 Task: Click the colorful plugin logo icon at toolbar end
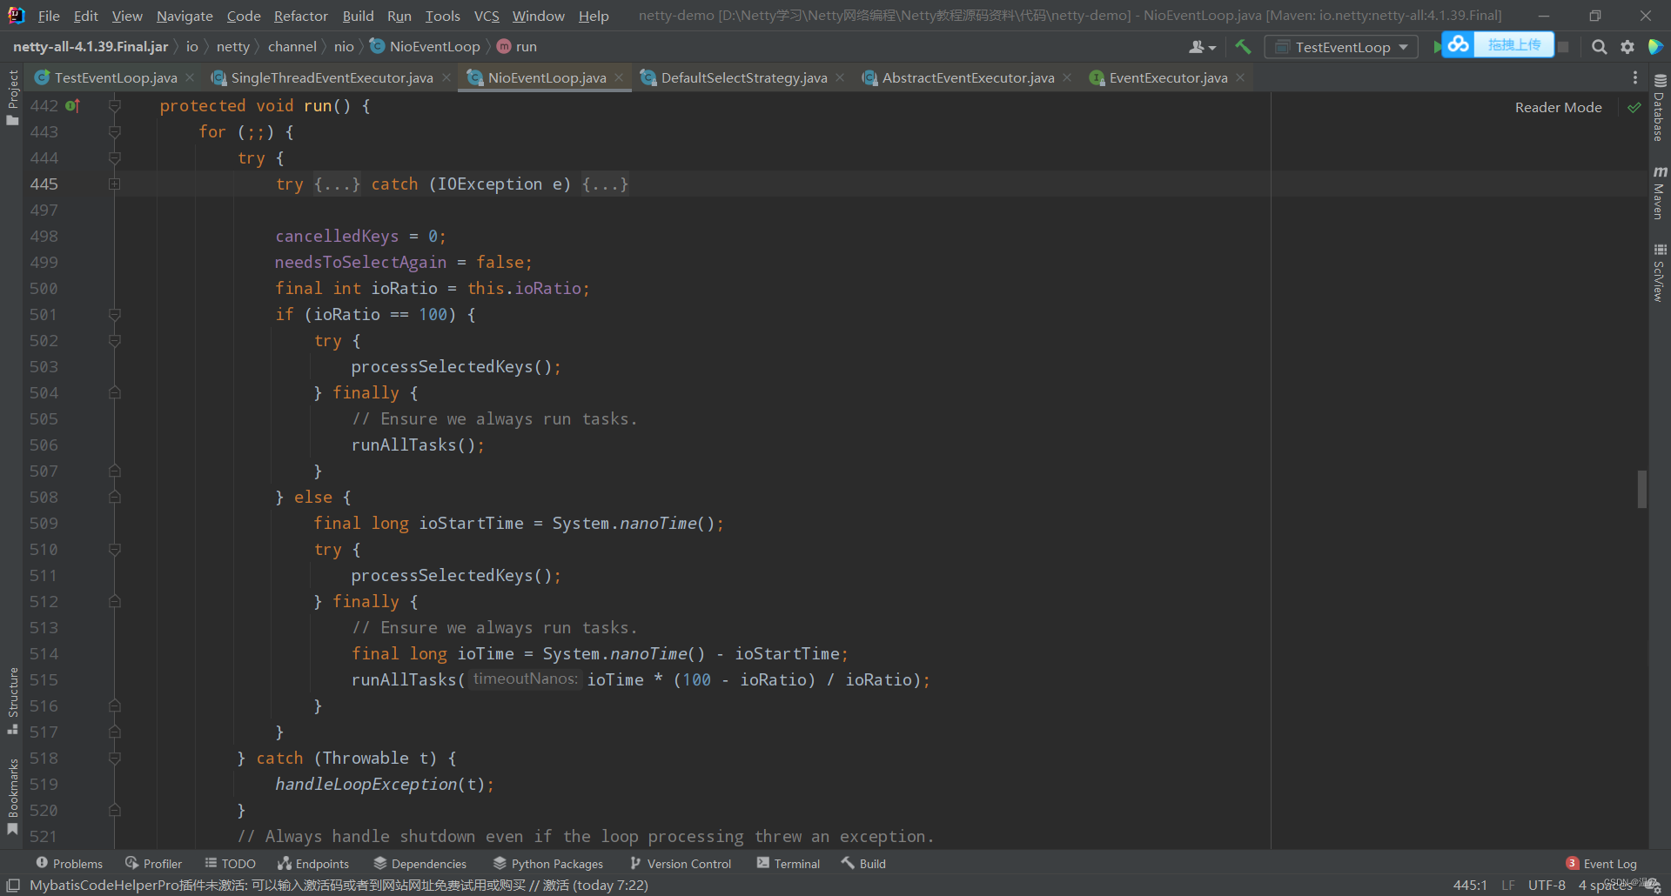[x=1655, y=47]
